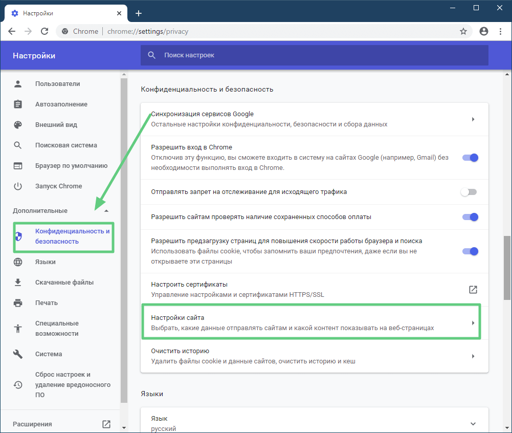Click the Браузер по умолчанию window icon
This screenshot has width=512, height=433.
click(x=18, y=166)
